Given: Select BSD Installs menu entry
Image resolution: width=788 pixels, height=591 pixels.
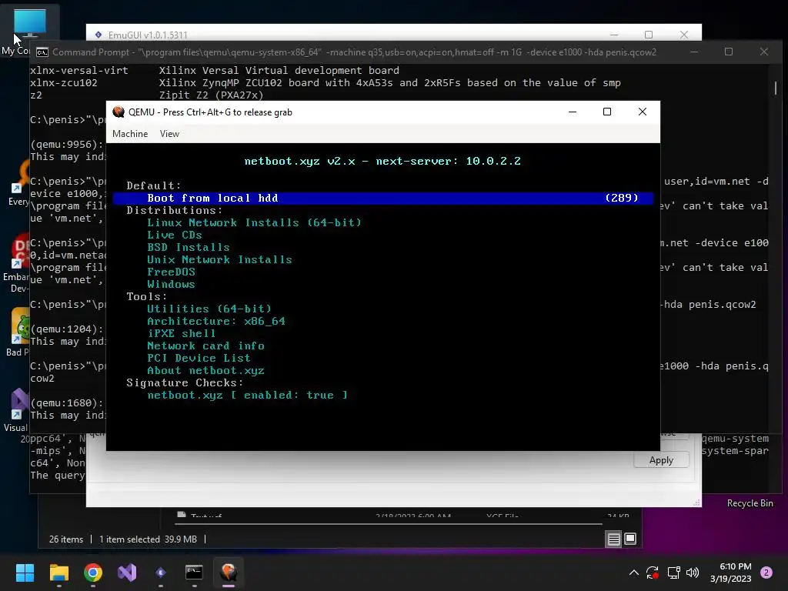Looking at the screenshot, I should coord(188,247).
